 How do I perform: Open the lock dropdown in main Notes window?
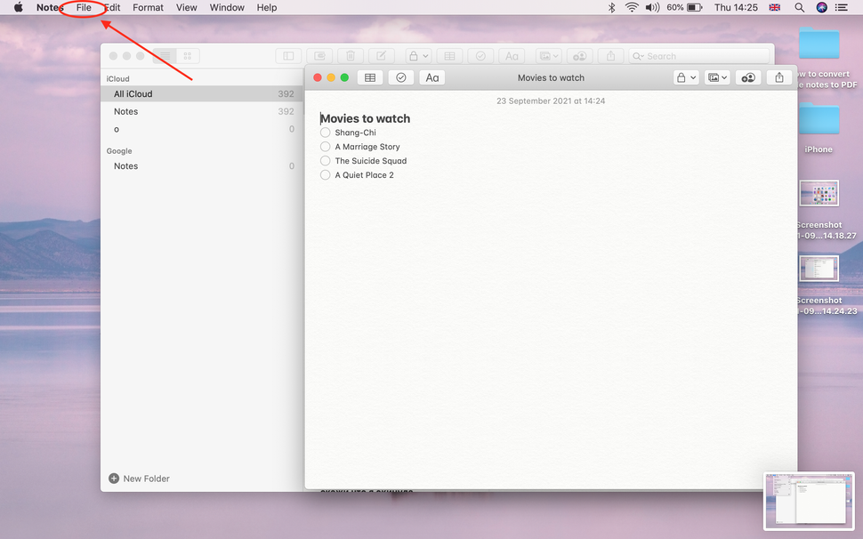click(418, 56)
